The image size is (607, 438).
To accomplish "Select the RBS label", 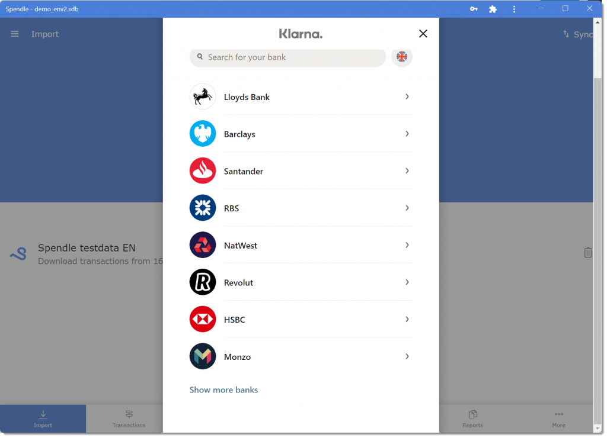I will click(231, 208).
